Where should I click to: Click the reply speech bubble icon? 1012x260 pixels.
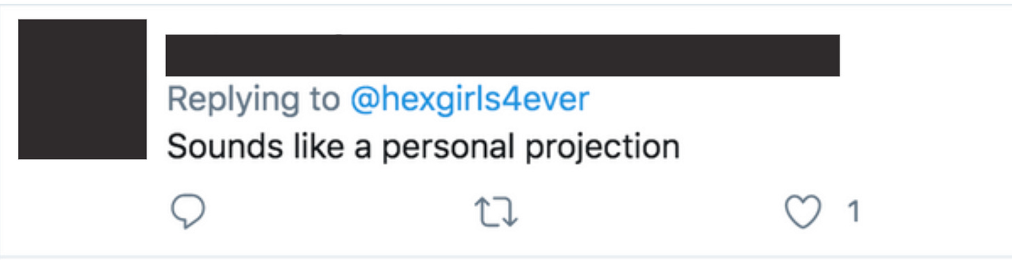[188, 212]
